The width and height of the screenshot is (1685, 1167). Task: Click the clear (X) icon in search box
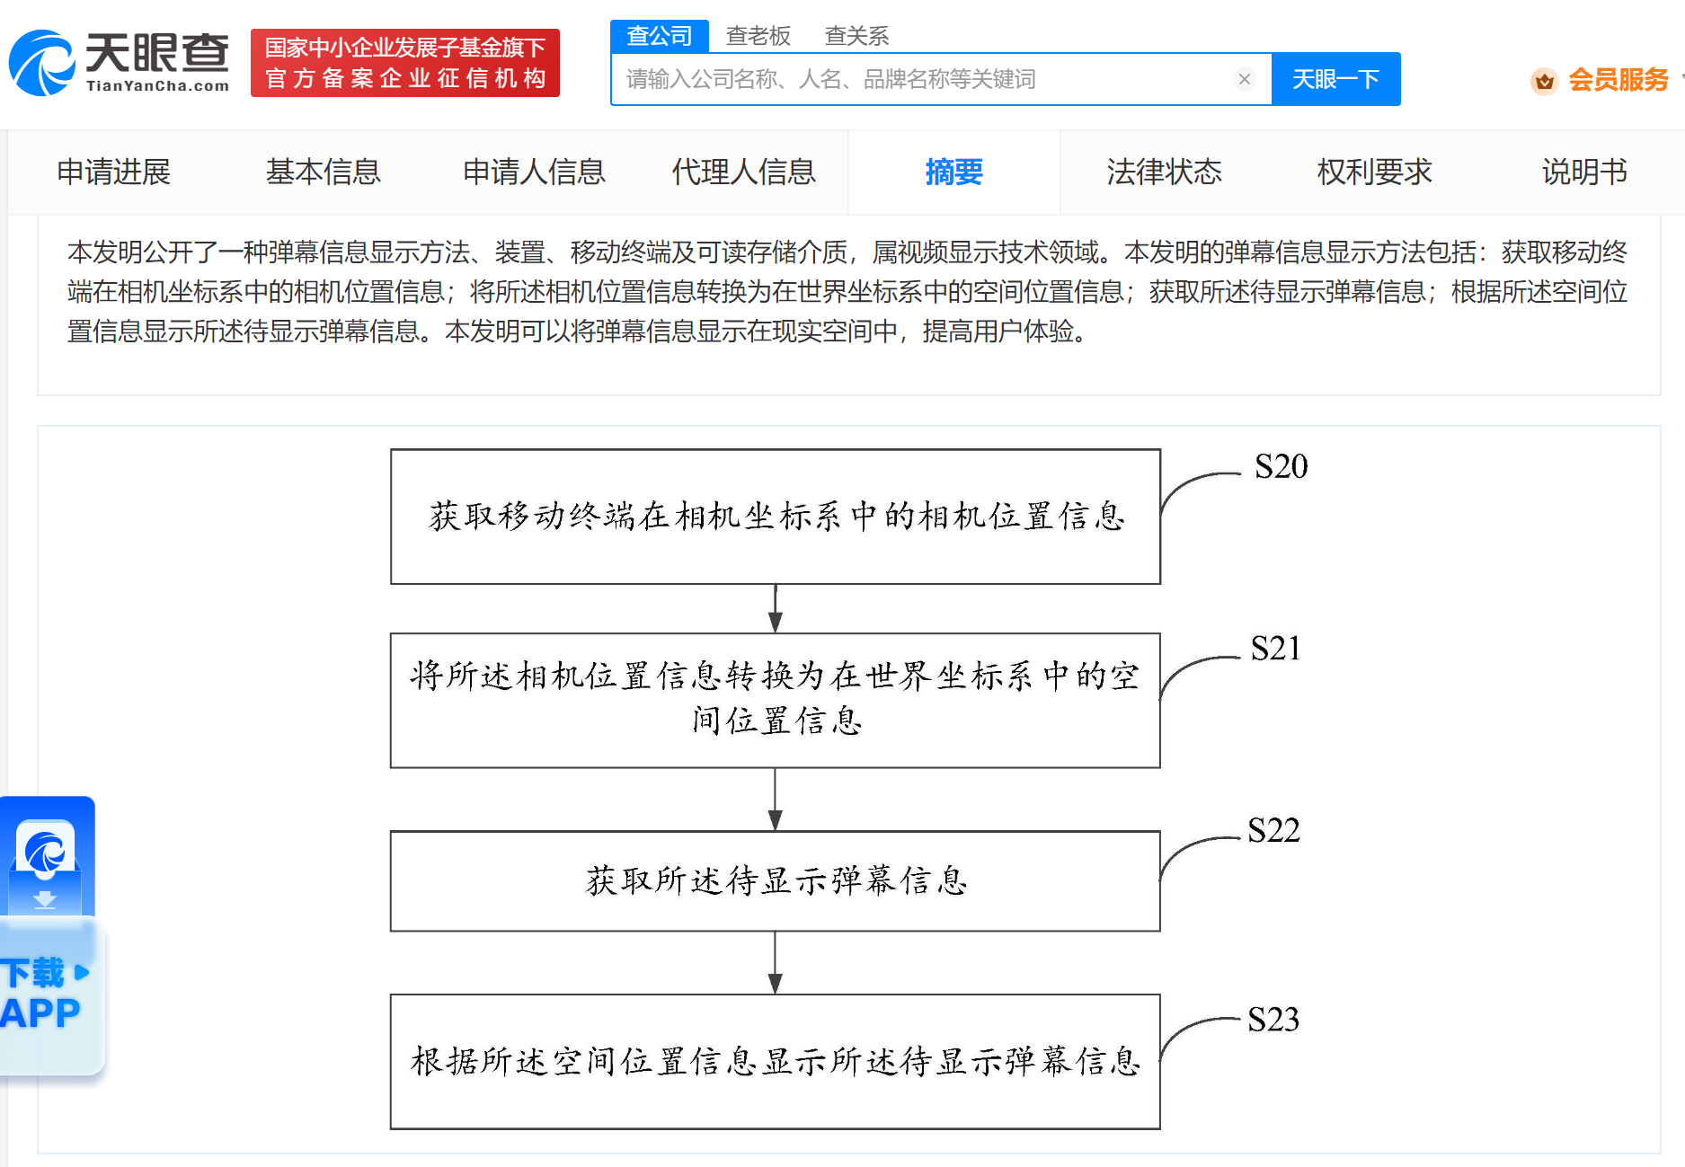1245,79
